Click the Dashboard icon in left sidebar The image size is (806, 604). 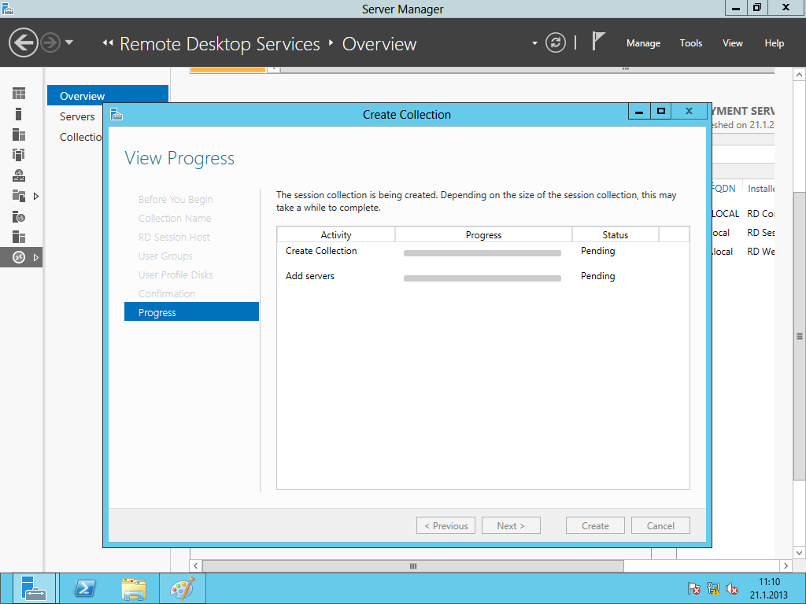pos(19,94)
